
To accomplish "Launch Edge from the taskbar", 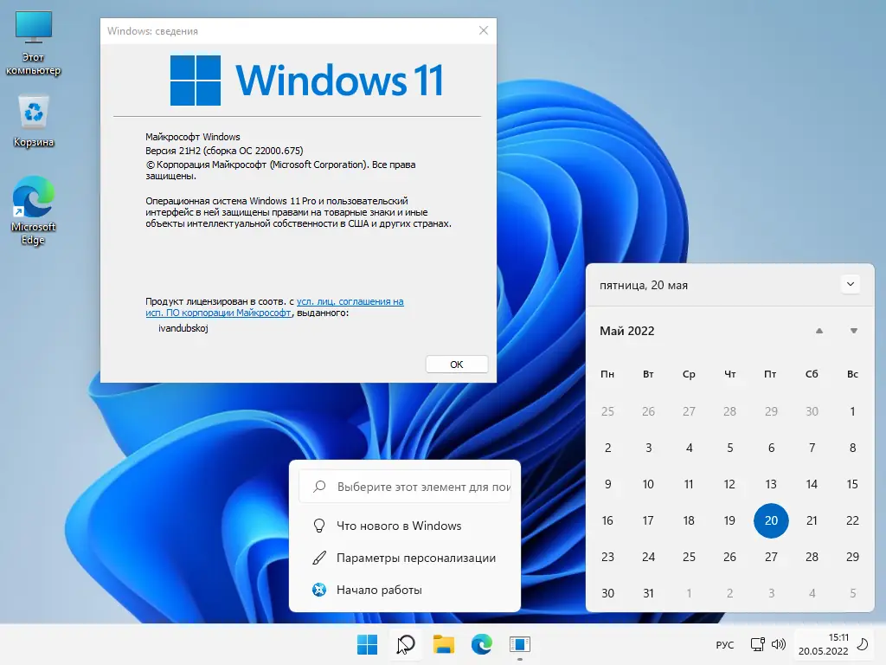I will 481,644.
